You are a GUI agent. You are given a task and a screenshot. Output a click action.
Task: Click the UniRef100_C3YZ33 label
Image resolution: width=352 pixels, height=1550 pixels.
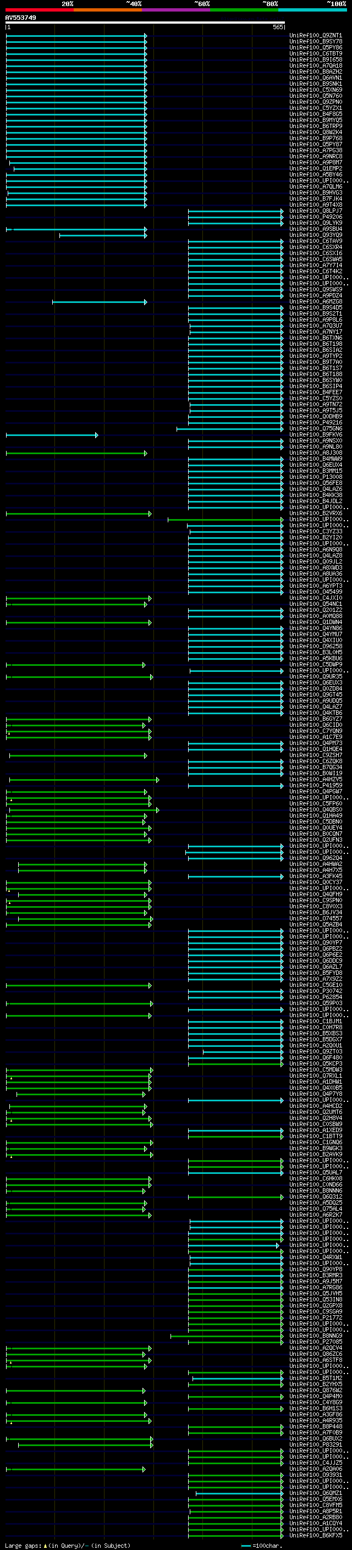316,532
